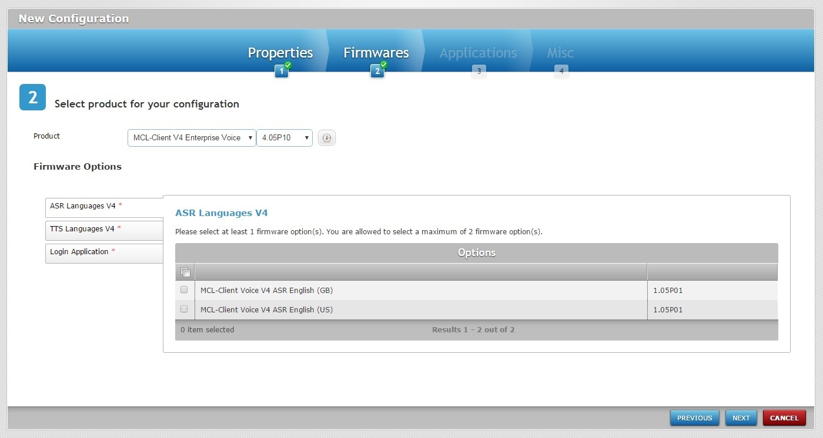
Task: Open product info icon next to version
Action: click(327, 138)
